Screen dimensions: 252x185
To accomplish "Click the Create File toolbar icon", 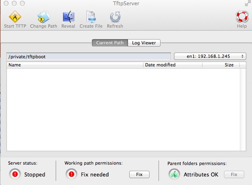I will coord(91,17).
